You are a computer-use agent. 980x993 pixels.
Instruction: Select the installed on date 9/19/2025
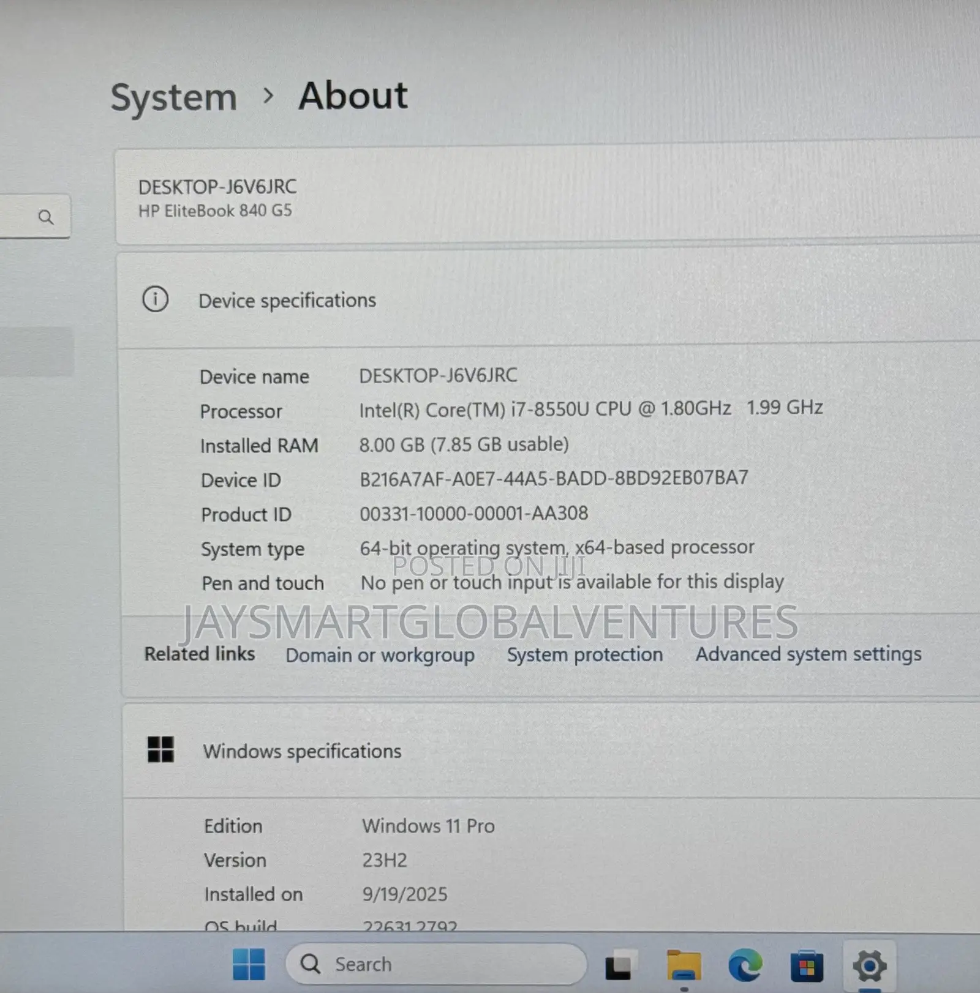(x=404, y=894)
